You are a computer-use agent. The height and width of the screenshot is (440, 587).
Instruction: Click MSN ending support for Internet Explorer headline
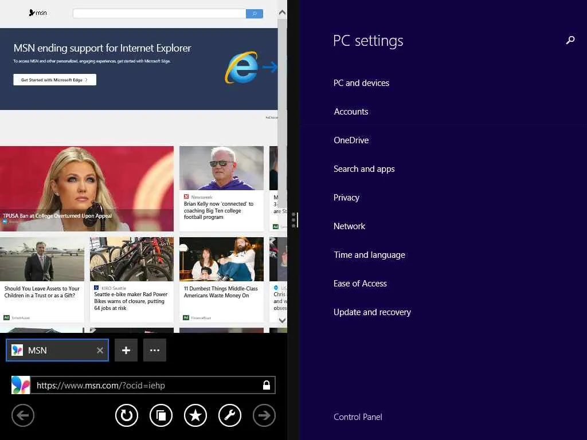pyautogui.click(x=102, y=48)
